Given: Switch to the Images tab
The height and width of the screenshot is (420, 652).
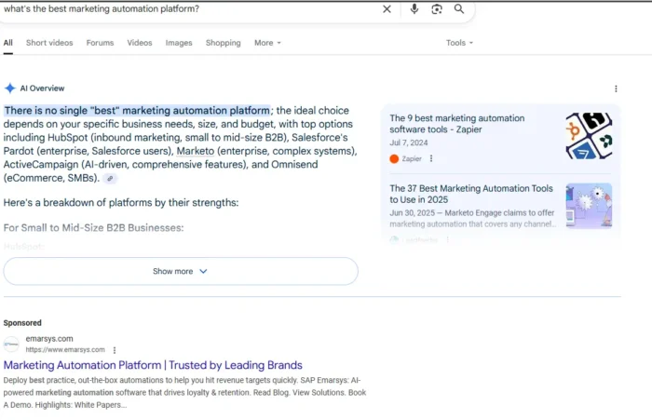Looking at the screenshot, I should coord(179,43).
